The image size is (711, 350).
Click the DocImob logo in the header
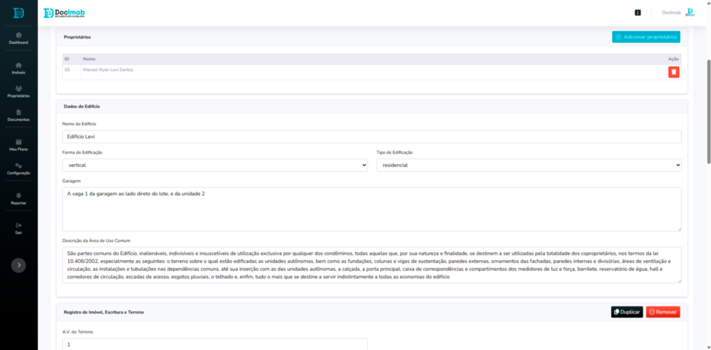tap(64, 13)
